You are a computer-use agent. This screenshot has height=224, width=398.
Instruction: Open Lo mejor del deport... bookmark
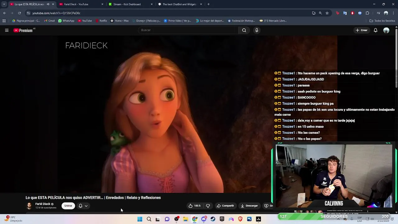tap(210, 21)
